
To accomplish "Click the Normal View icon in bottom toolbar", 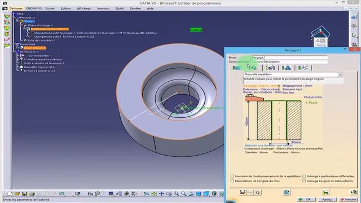I will tap(191, 194).
